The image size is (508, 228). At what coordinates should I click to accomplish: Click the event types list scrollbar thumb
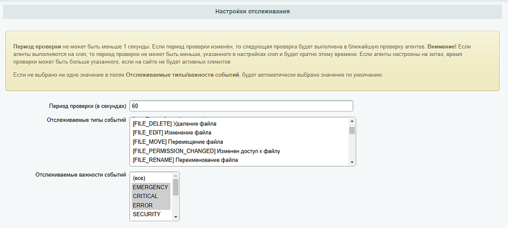coord(352,130)
